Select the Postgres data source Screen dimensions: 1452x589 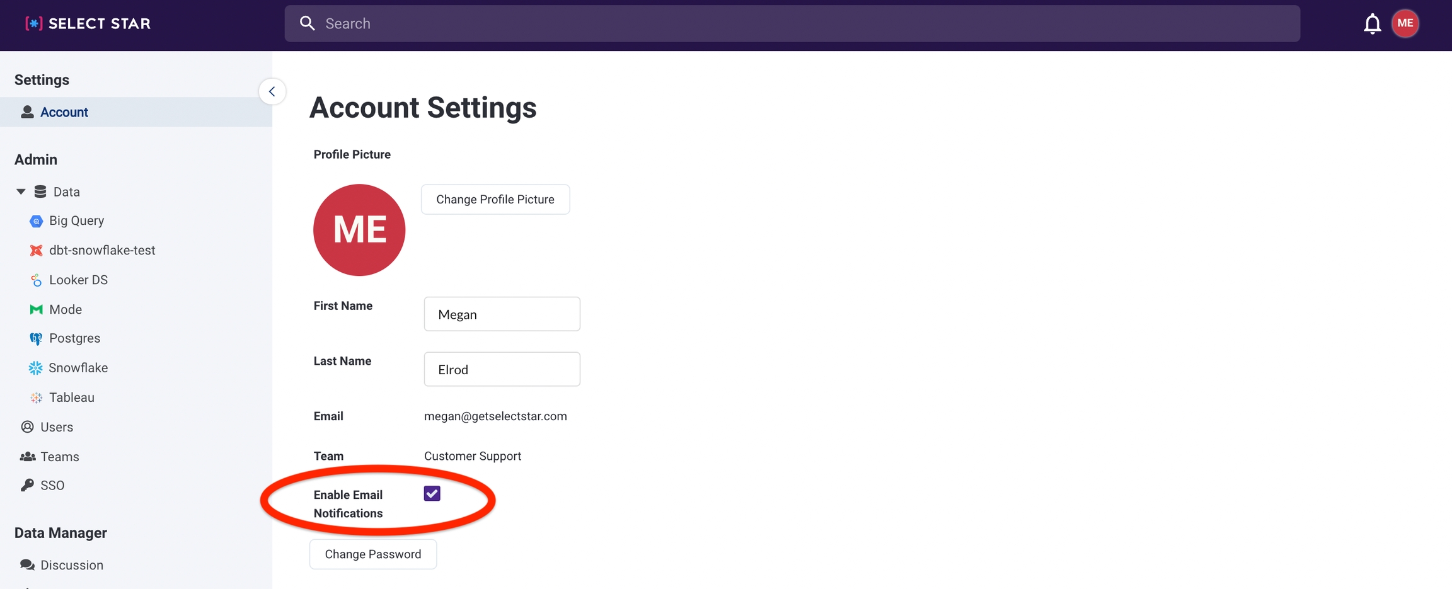click(74, 338)
